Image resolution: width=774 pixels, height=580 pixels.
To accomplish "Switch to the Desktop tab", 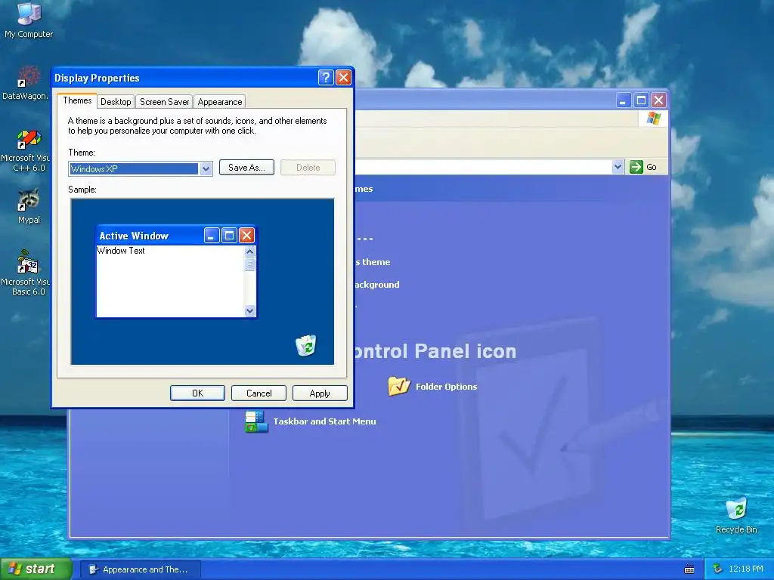I will (x=116, y=102).
